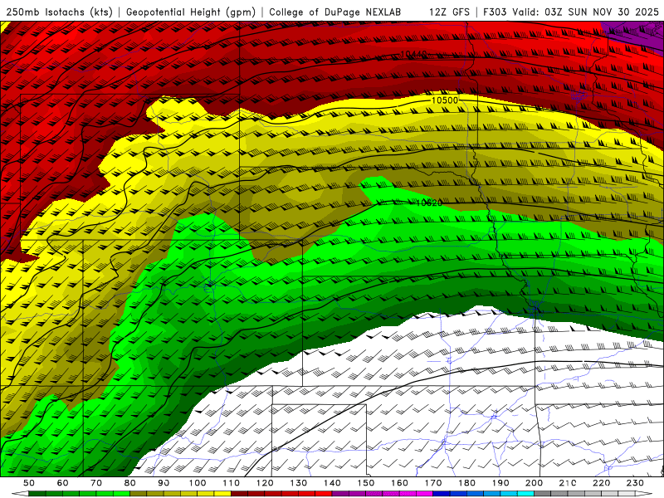
Task: Click the 10440 height contour label
Action: point(413,54)
